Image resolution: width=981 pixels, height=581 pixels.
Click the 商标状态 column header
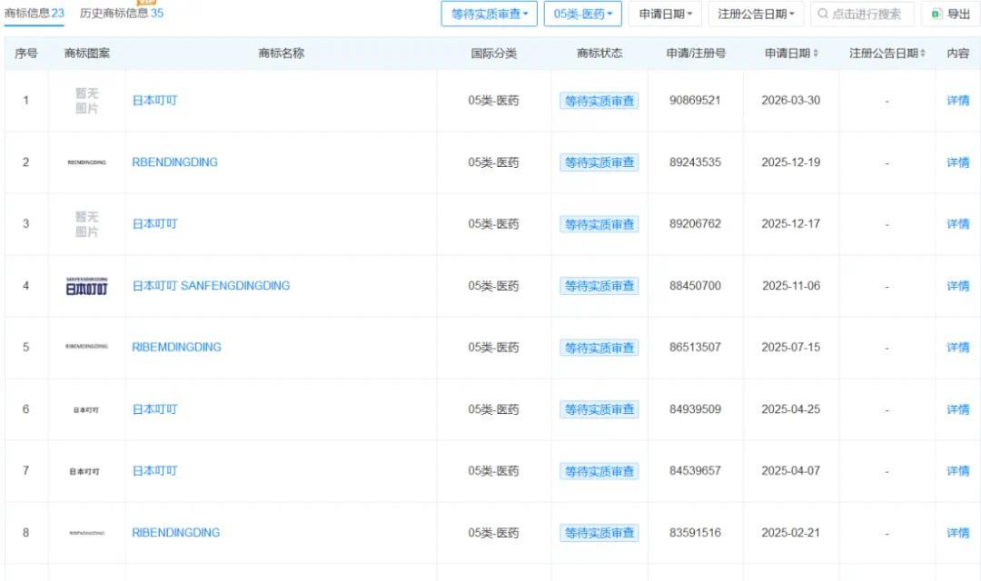599,54
